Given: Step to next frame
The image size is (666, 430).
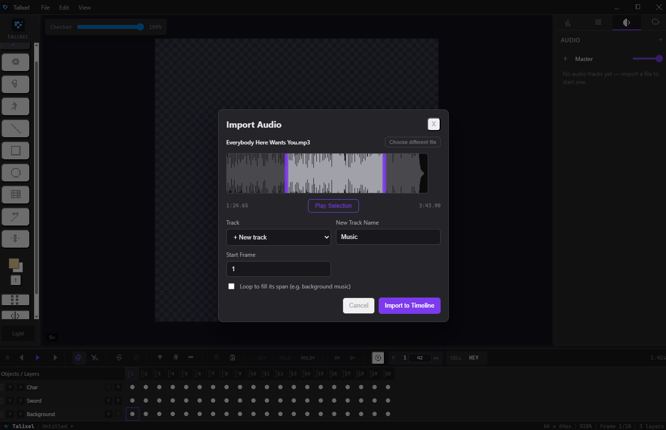Looking at the screenshot, I should click(x=55, y=358).
